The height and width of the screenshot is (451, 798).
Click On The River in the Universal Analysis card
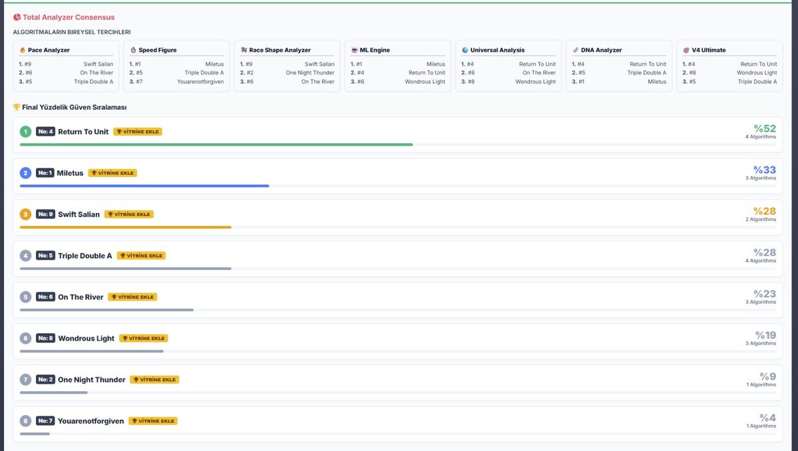coord(539,73)
